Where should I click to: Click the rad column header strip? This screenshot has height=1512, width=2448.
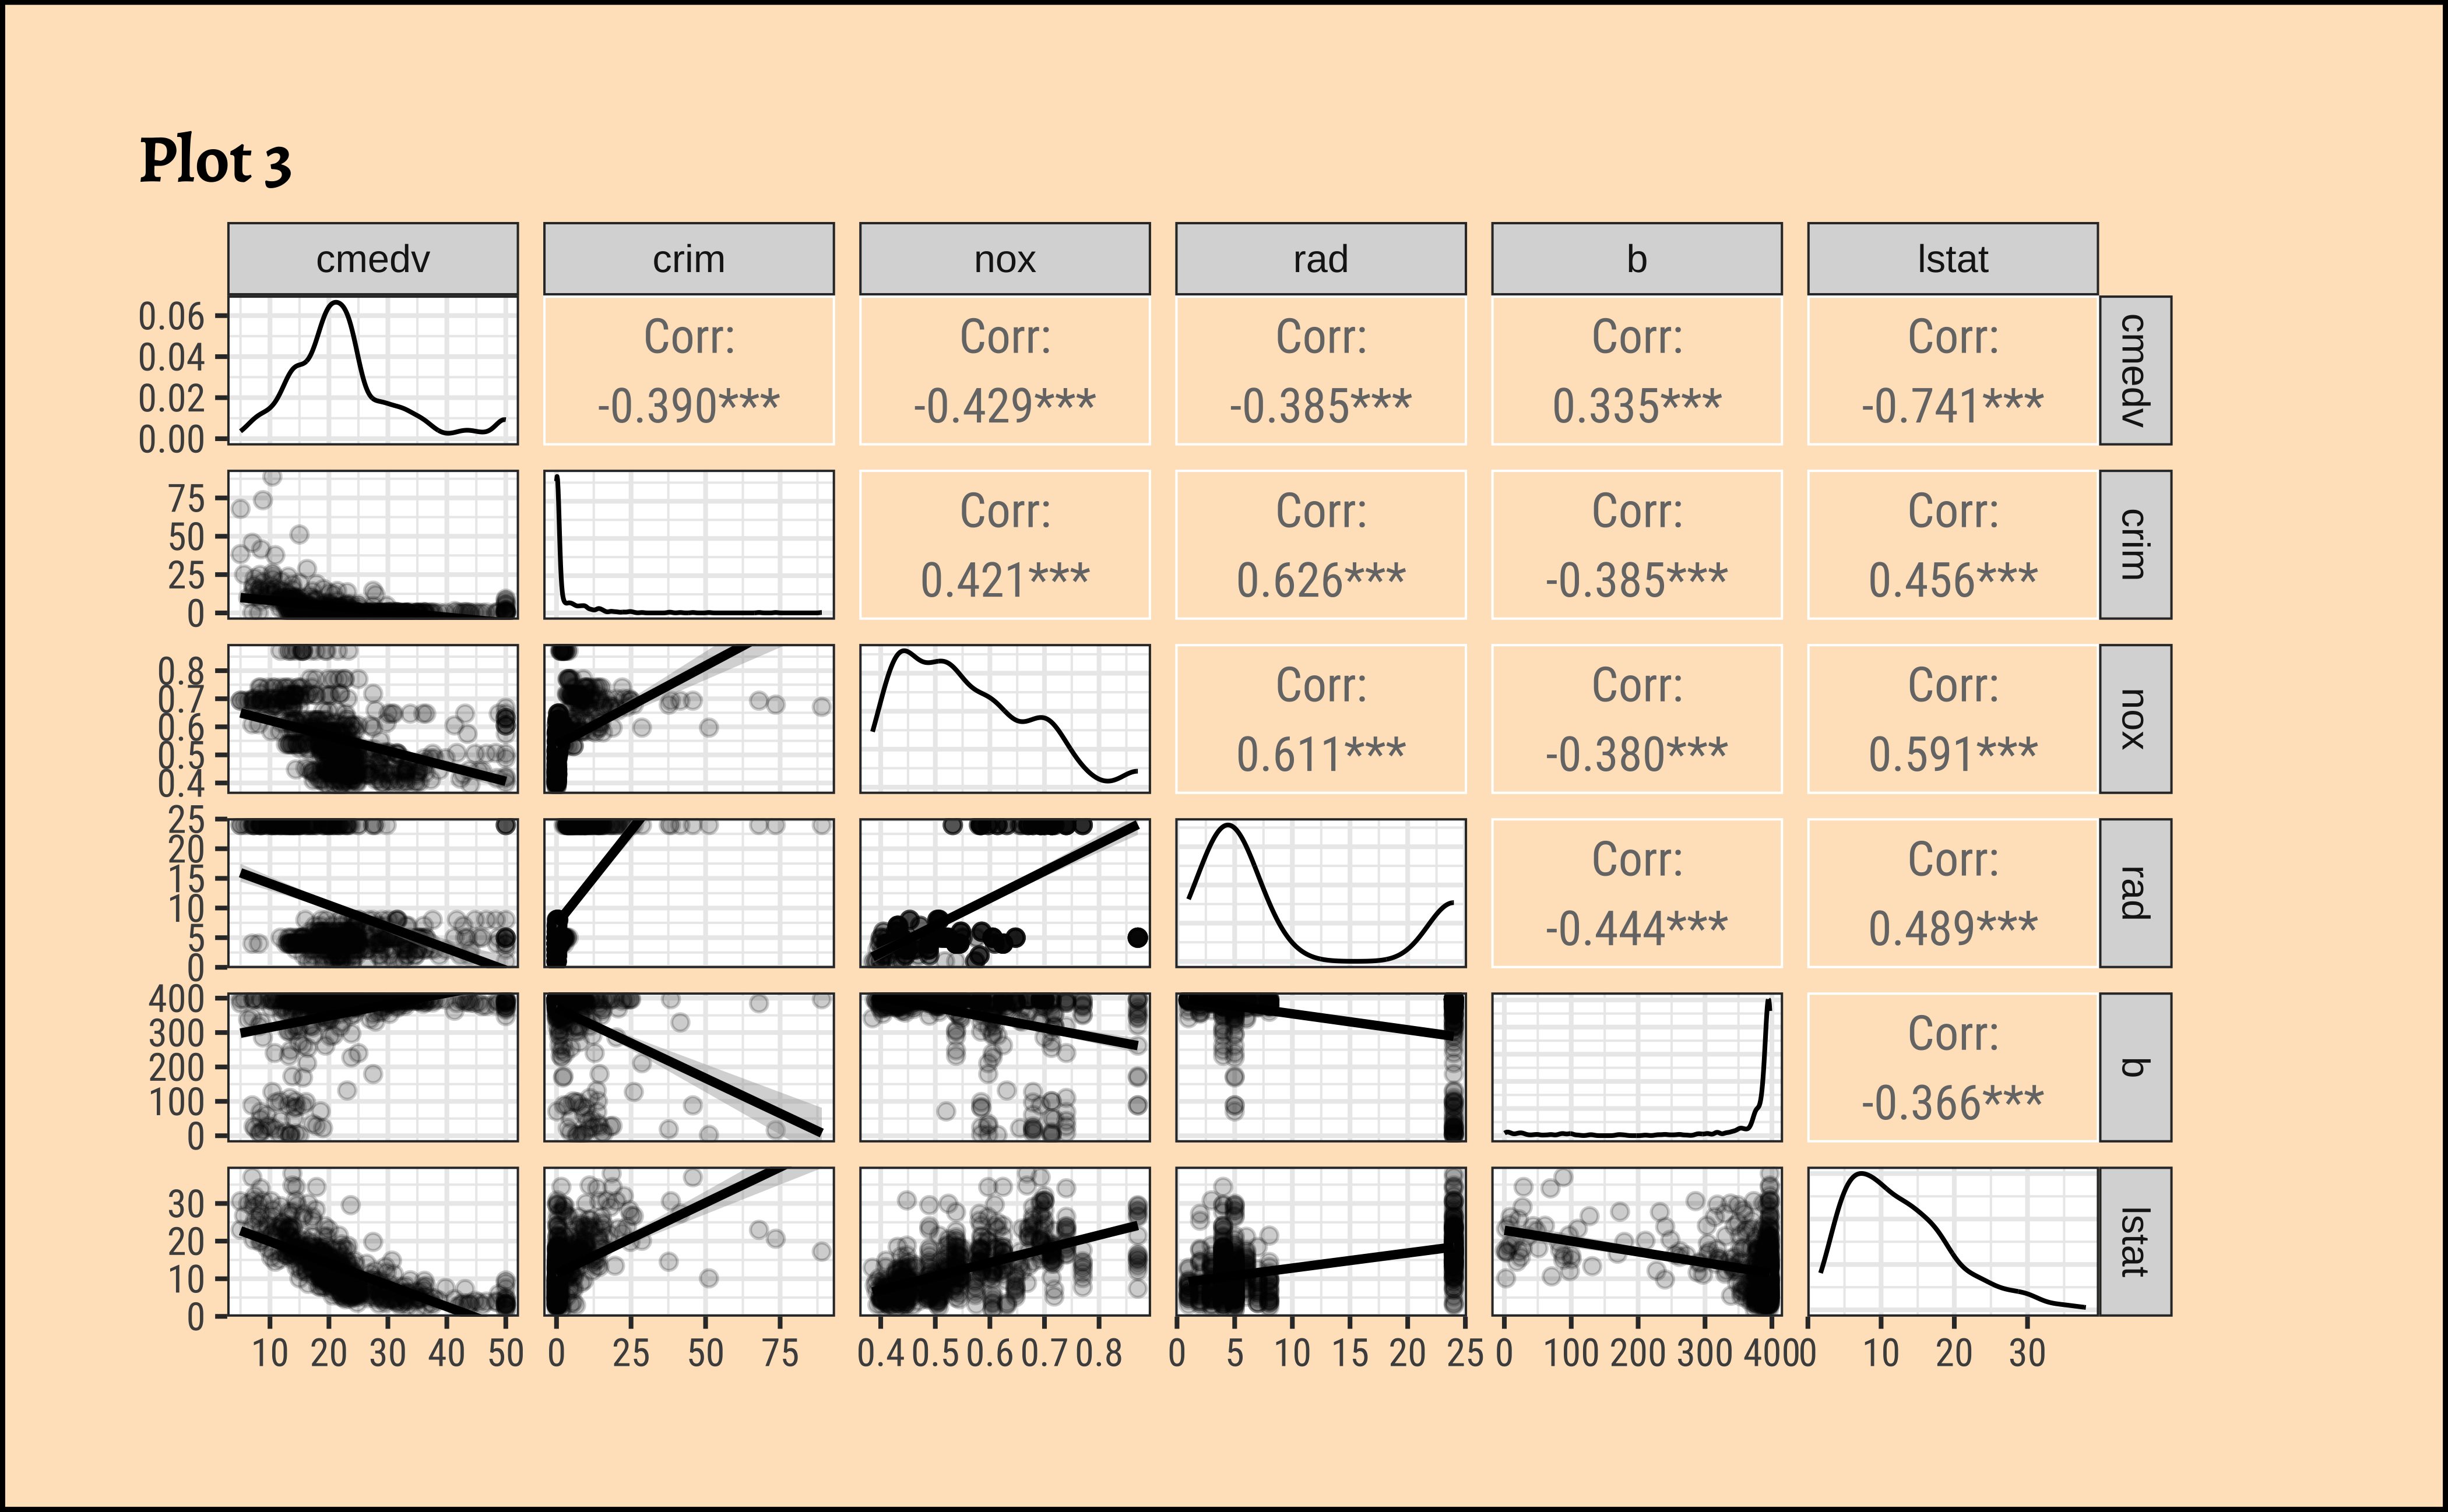pyautogui.click(x=1321, y=259)
